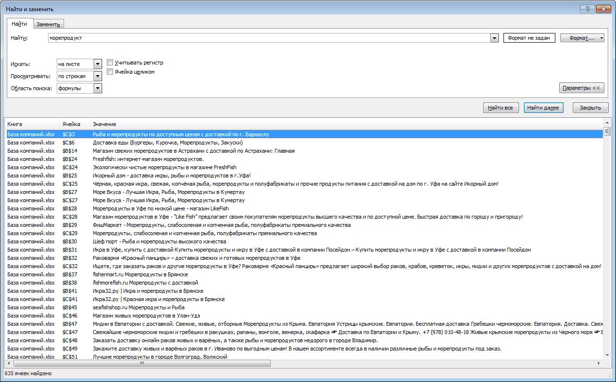The height and width of the screenshot is (382, 616).
Task: Select result row for cell $C$28
Action: click(304, 217)
